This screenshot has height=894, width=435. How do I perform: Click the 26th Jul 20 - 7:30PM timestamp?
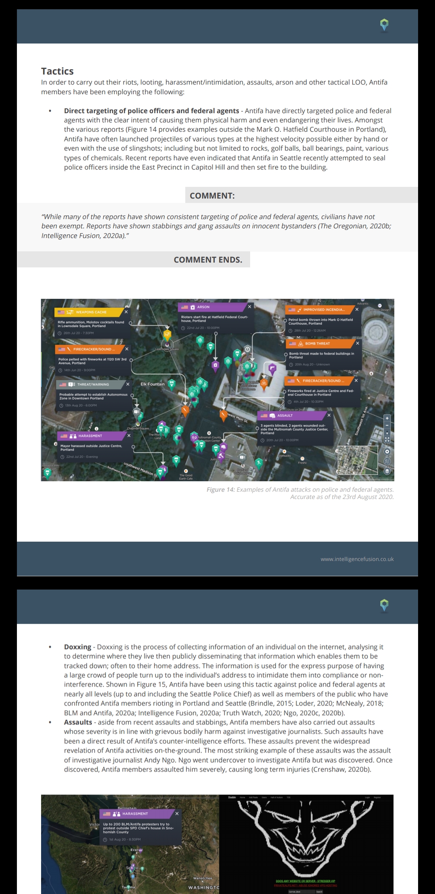point(79,333)
